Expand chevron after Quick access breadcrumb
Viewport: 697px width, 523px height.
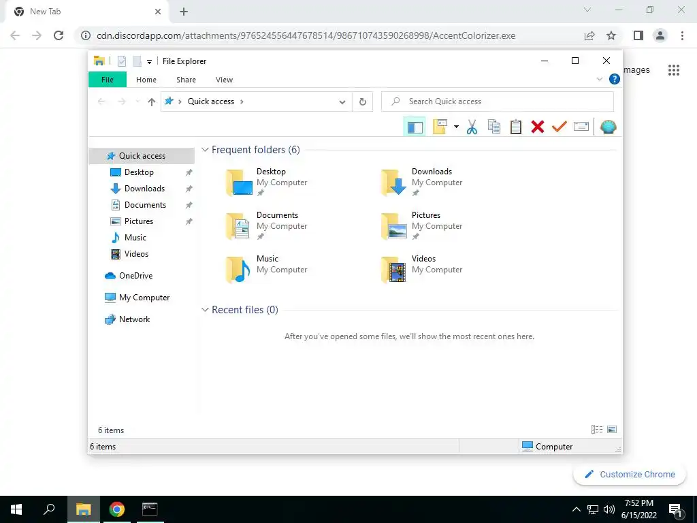point(242,102)
